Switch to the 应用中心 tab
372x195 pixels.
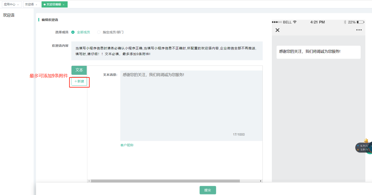[9, 5]
